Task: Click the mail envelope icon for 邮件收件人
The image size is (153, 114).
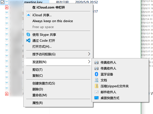Action: tap(96, 92)
